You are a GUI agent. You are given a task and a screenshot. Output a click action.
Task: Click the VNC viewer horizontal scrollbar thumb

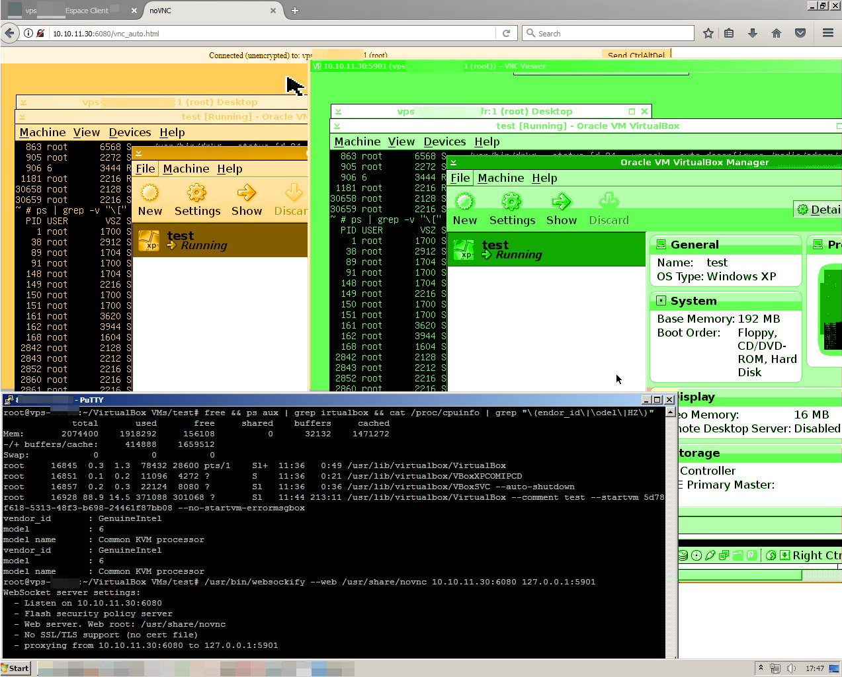pyautogui.click(x=739, y=575)
